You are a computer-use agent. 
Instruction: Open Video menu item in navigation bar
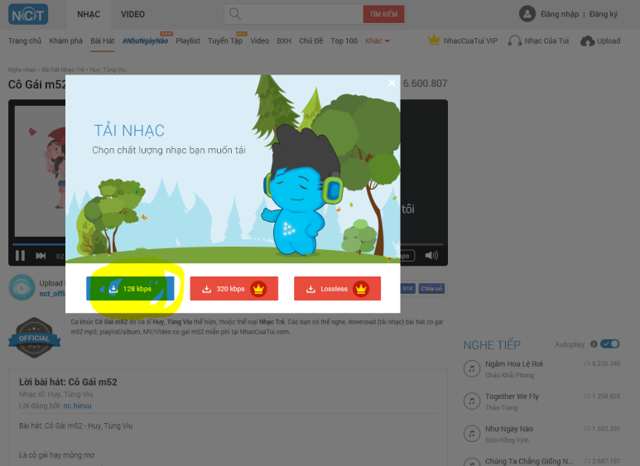coord(260,41)
